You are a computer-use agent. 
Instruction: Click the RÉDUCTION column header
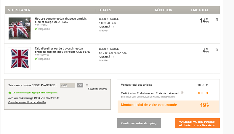163,10
